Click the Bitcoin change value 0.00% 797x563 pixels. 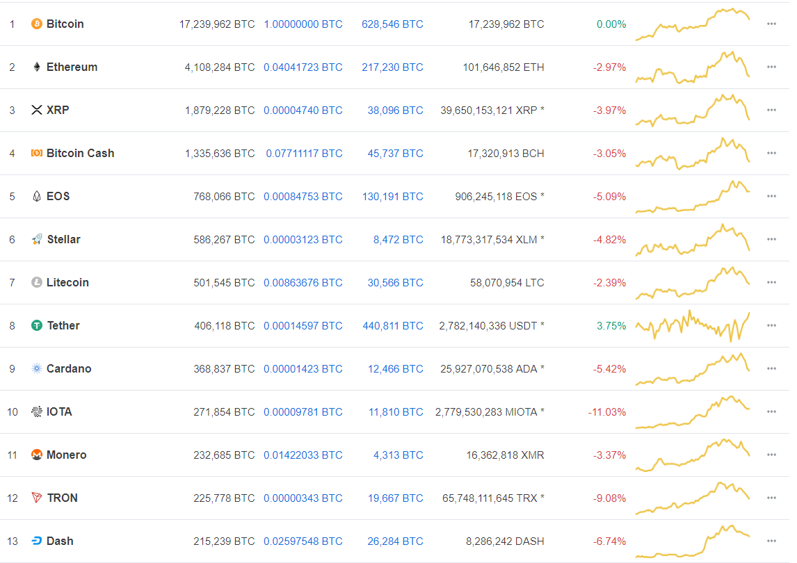611,24
